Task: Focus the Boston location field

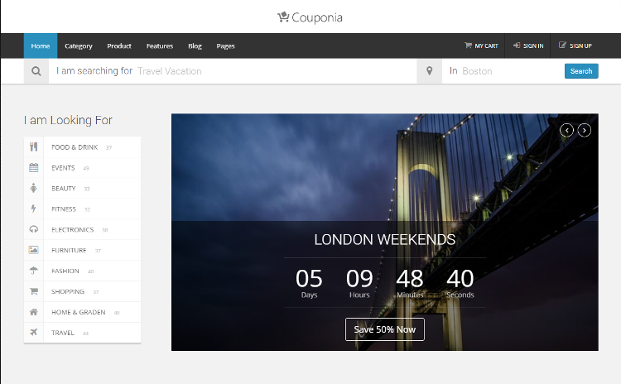Action: coord(503,71)
